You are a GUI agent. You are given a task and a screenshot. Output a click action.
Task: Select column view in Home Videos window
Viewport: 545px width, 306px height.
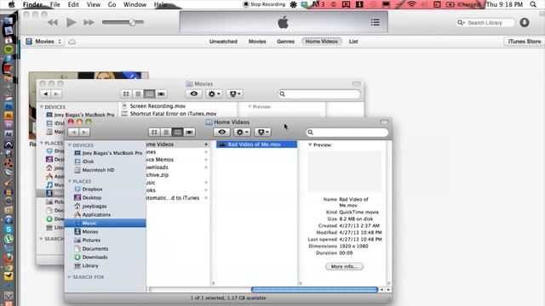click(178, 133)
